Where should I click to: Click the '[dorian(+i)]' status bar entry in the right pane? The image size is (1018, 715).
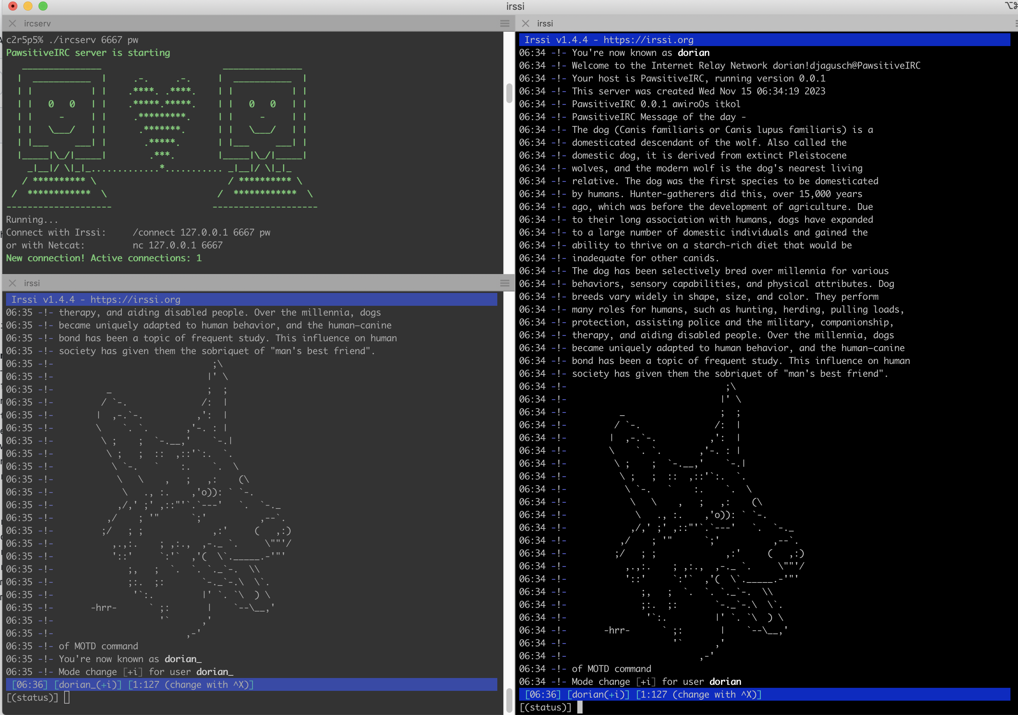coord(598,694)
